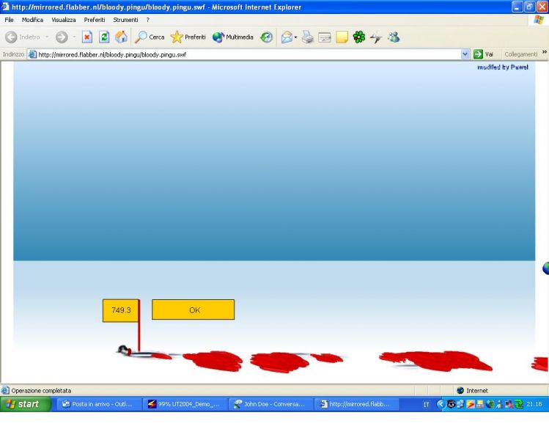549x440 pixels.
Task: Open the Collegamenti links bar
Action: point(520,54)
